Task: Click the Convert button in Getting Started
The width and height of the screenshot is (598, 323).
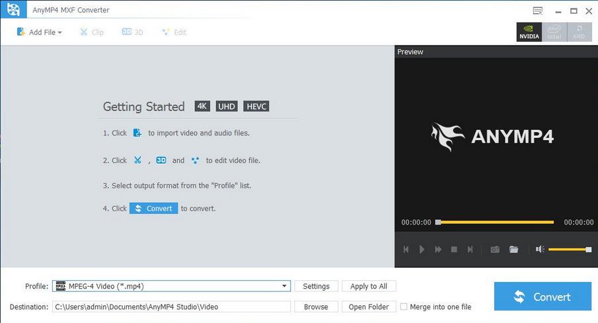Action: click(154, 208)
